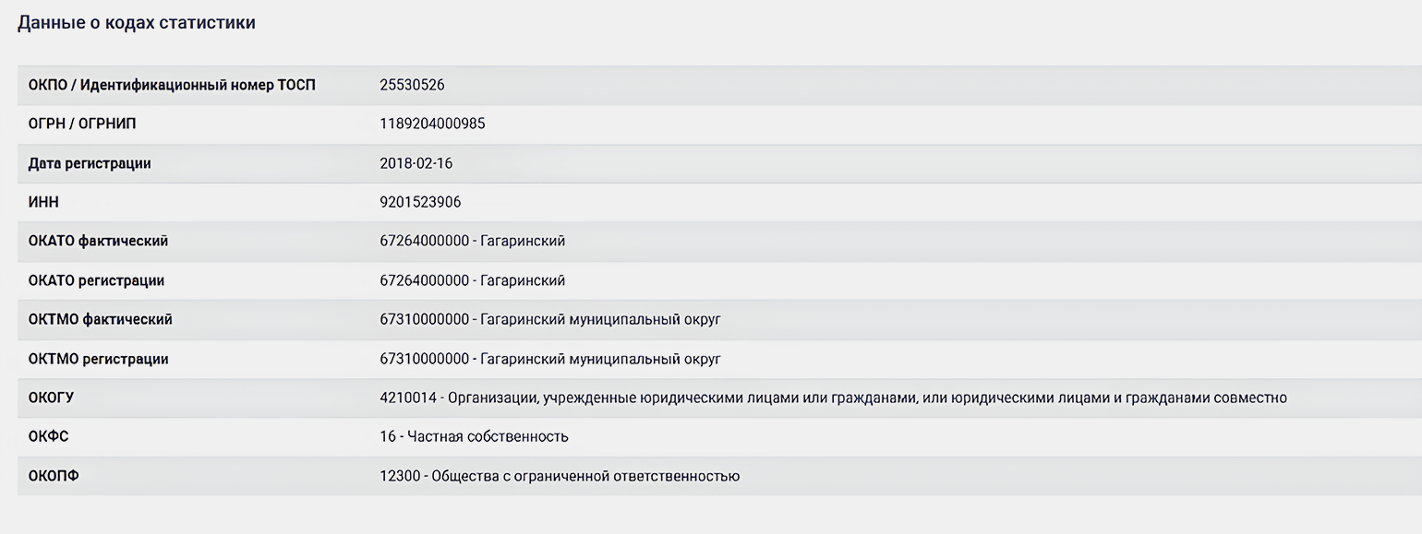Click the ИНН row label

click(43, 202)
